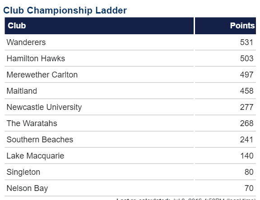Click Lake Macquarie's 140 points value

tap(247, 156)
